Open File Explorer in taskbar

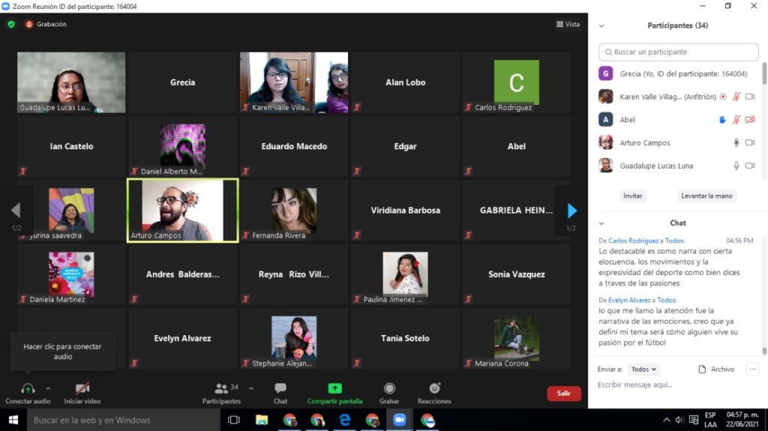click(262, 421)
